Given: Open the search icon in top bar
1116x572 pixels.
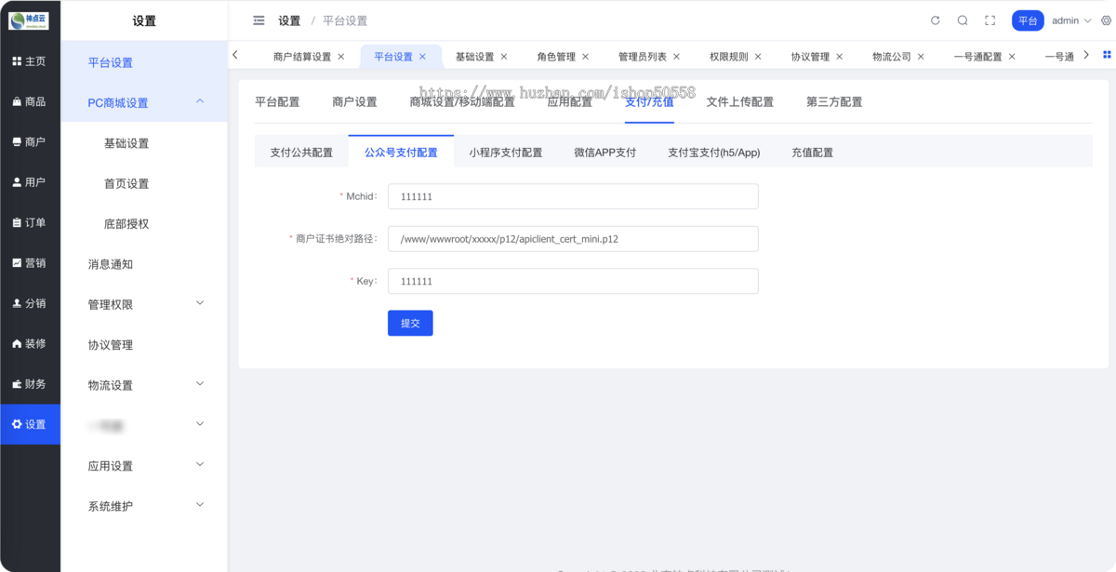Looking at the screenshot, I should [963, 20].
